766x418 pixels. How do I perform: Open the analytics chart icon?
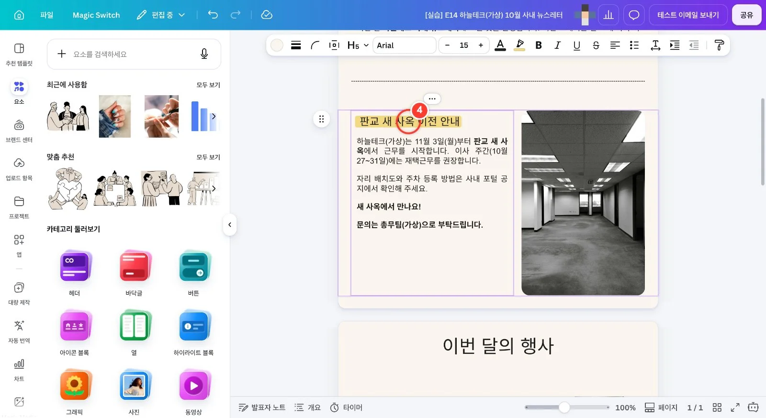pos(608,15)
